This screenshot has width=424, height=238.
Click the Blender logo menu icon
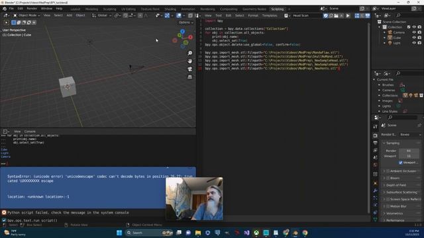click(5, 9)
